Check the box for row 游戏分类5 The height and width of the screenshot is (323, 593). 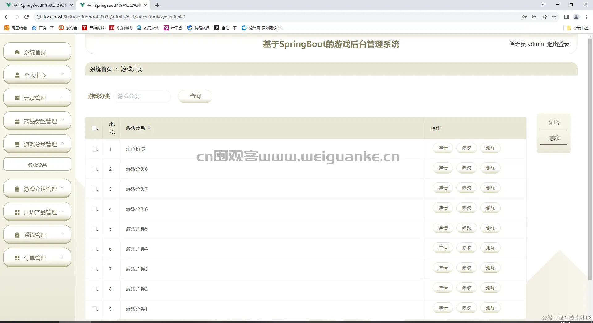(95, 229)
